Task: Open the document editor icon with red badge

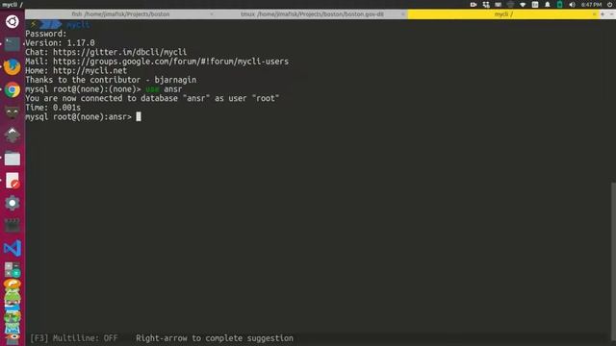Action: 13,181
